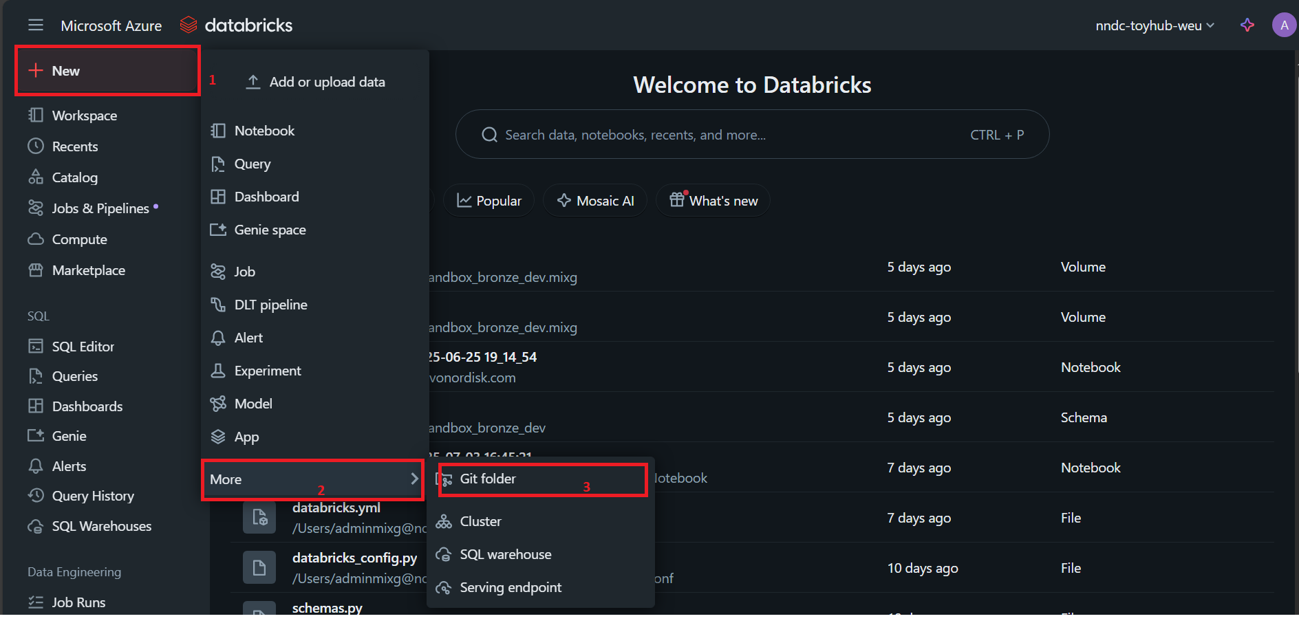Image resolution: width=1299 pixels, height=623 pixels.
Task: Click the Job Runs list icon
Action: click(36, 602)
